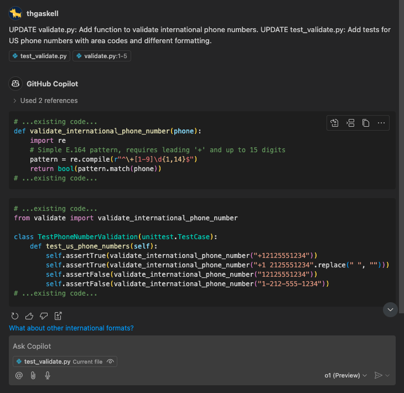This screenshot has width=404, height=393.
Task: Open code block more actions ellipsis
Action: coord(381,123)
